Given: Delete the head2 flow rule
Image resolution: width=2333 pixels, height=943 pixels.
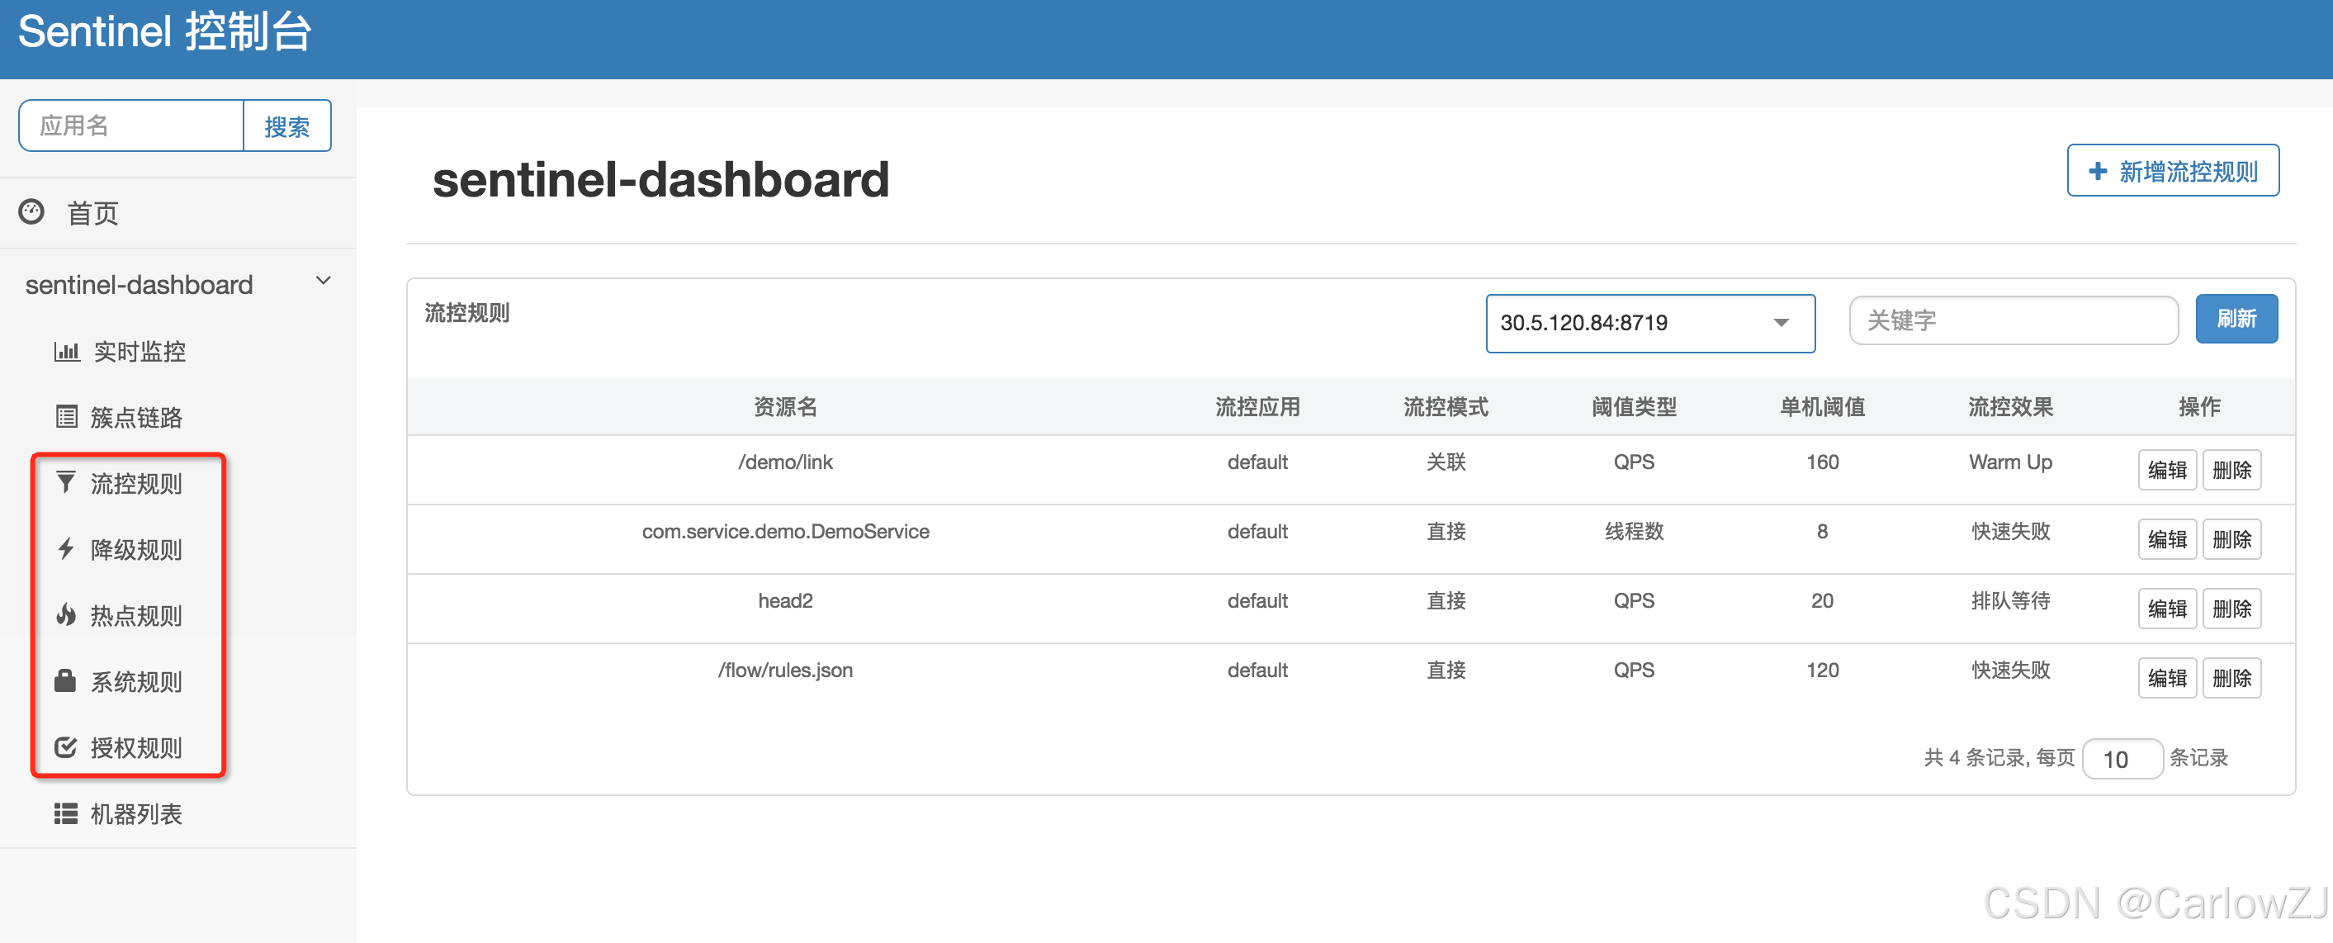Looking at the screenshot, I should (x=2231, y=609).
